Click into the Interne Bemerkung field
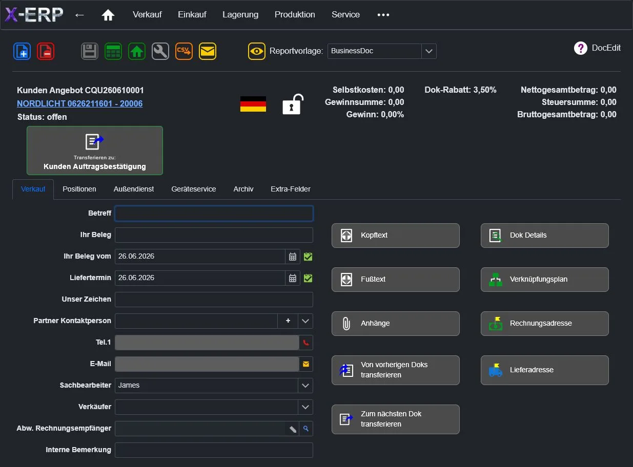This screenshot has width=633, height=467. point(214,450)
